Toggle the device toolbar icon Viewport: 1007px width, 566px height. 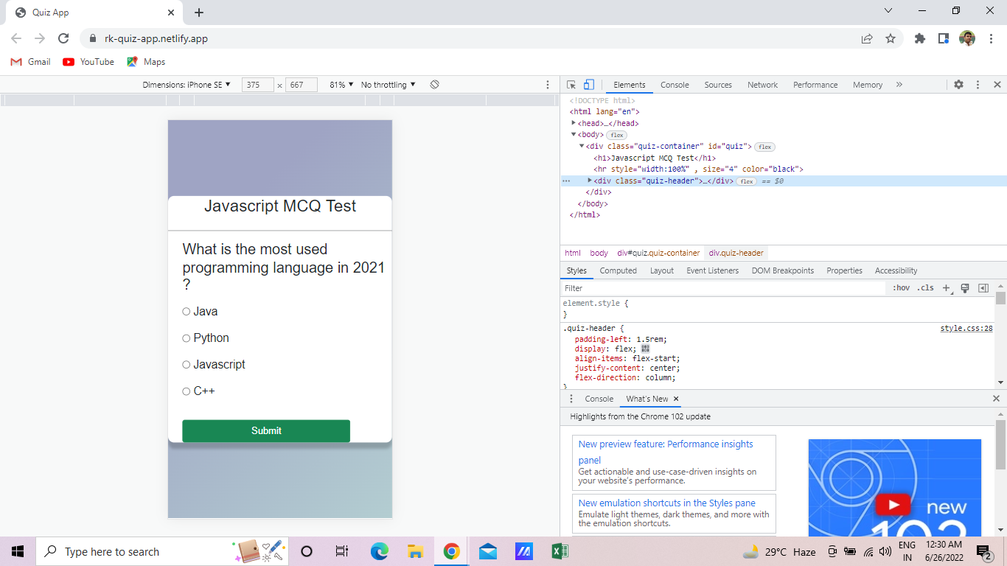[x=588, y=84]
